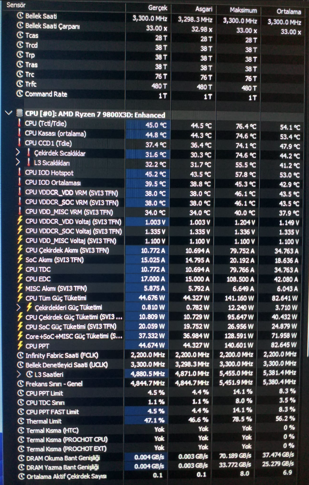Click the clock icon beside Infinity Fabric Saati (FCLK)

pyautogui.click(x=20, y=355)
